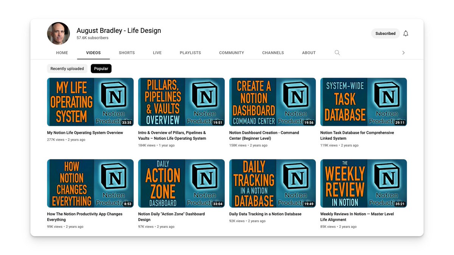Click the notification bell icon

[406, 34]
